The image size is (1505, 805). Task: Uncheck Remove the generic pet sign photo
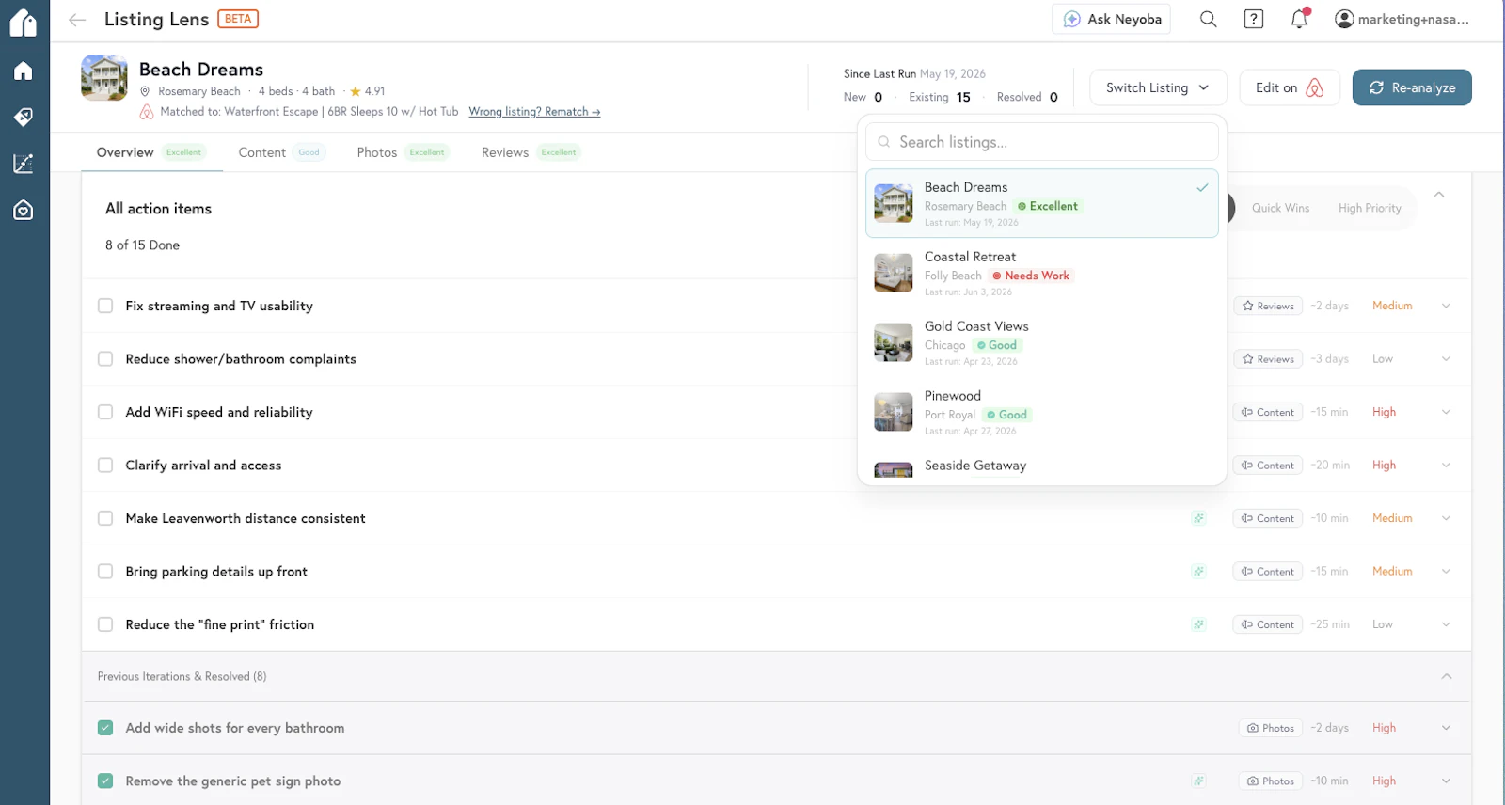[x=105, y=781]
